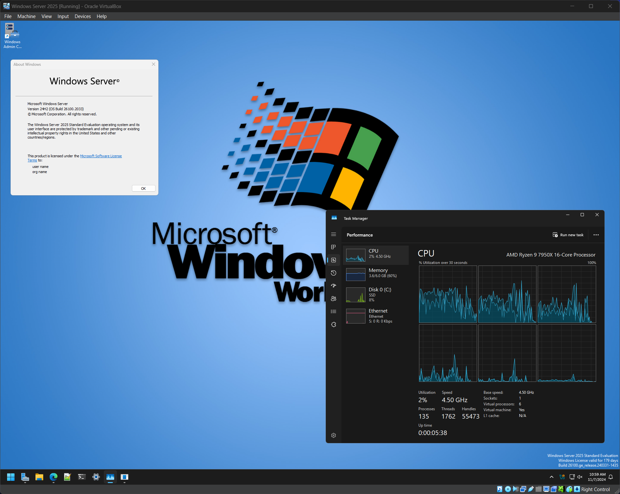Image resolution: width=620 pixels, height=494 pixels.
Task: Click Run new task button
Action: [x=568, y=235]
